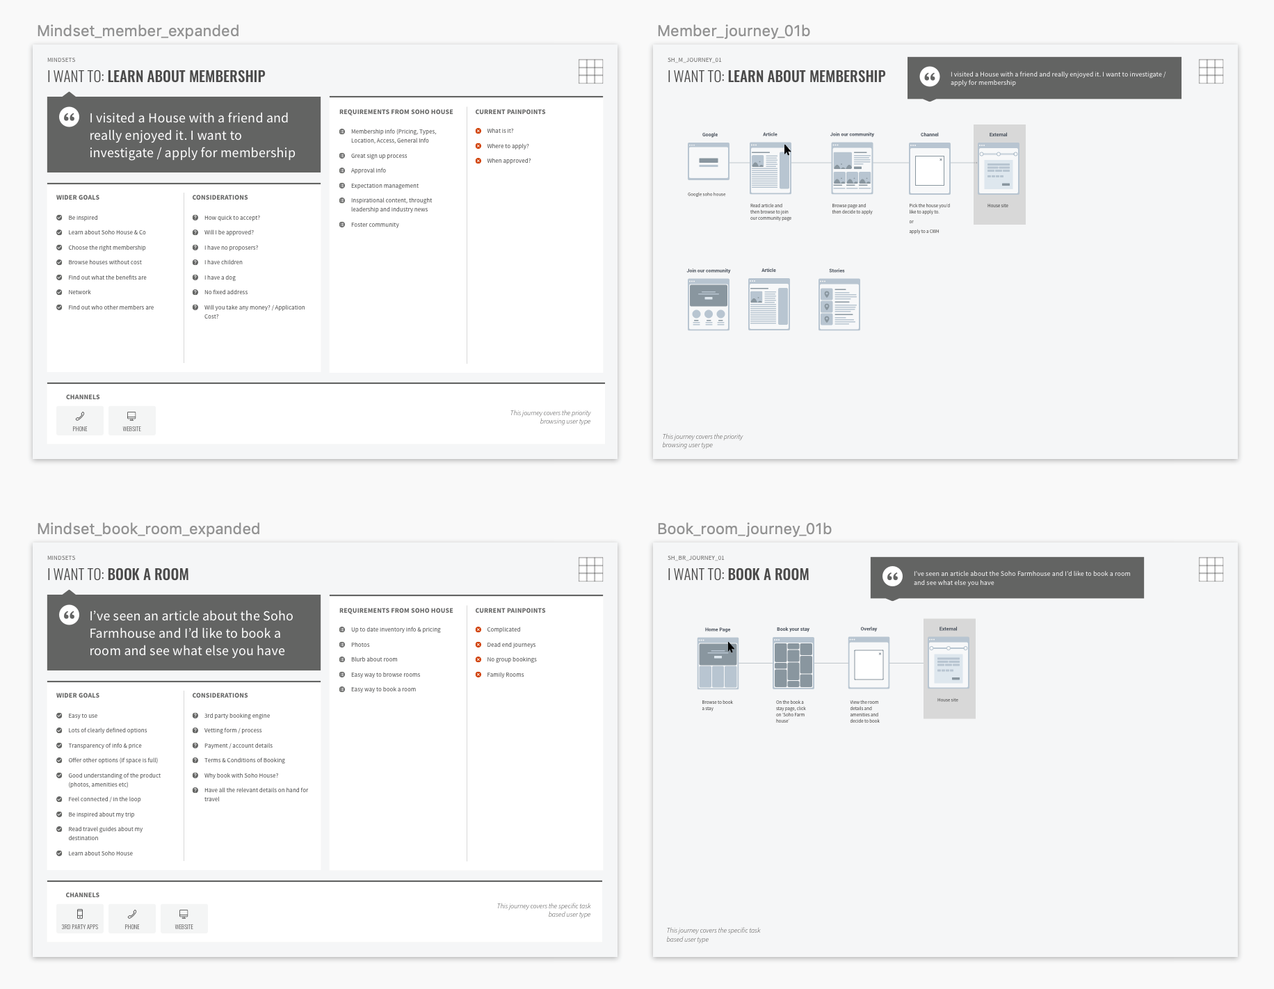Click quote mark icon in membership mindset quote box
The image size is (1274, 989).
[70, 117]
